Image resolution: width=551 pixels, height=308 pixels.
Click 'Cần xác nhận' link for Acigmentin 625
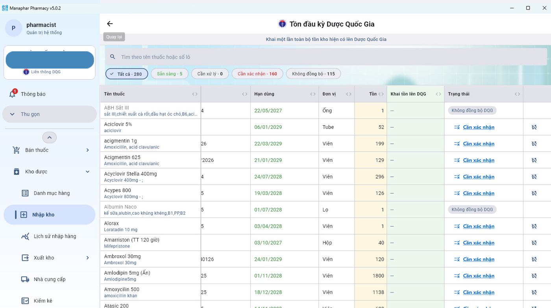[x=479, y=160]
